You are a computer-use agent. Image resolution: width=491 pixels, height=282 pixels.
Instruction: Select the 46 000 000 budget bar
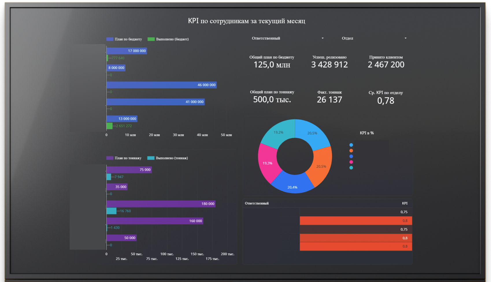click(161, 85)
